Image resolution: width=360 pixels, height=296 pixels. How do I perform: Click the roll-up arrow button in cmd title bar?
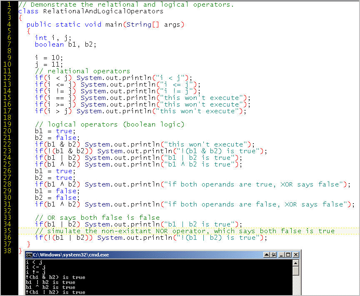[x=267, y=255]
